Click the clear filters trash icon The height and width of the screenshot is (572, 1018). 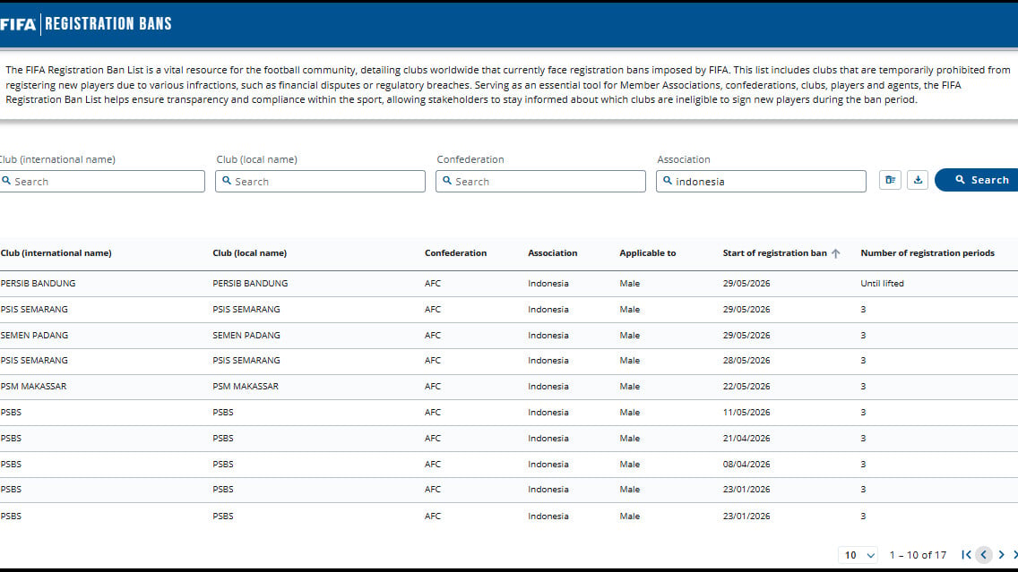pos(890,180)
